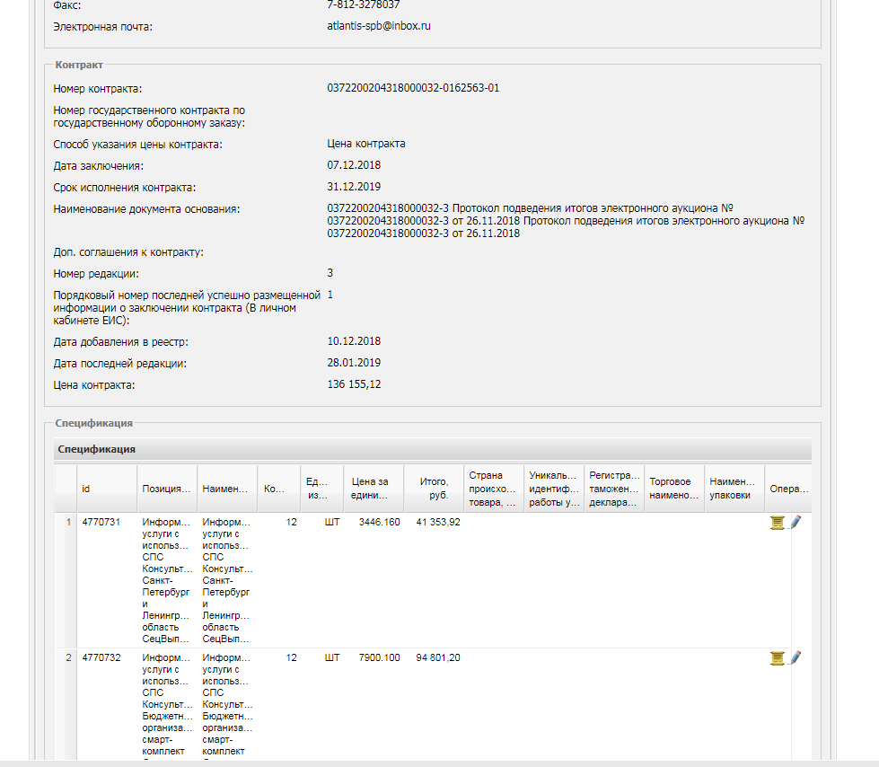
Task: Click the Уникальный идентификатор работы column header
Action: tap(553, 489)
